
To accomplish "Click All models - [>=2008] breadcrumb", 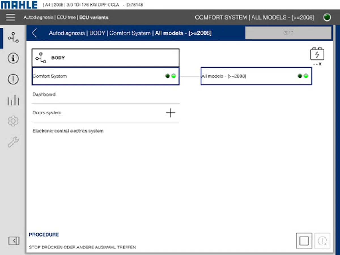I will coord(183,33).
